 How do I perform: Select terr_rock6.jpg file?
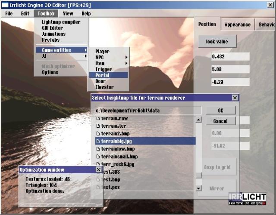(145, 164)
